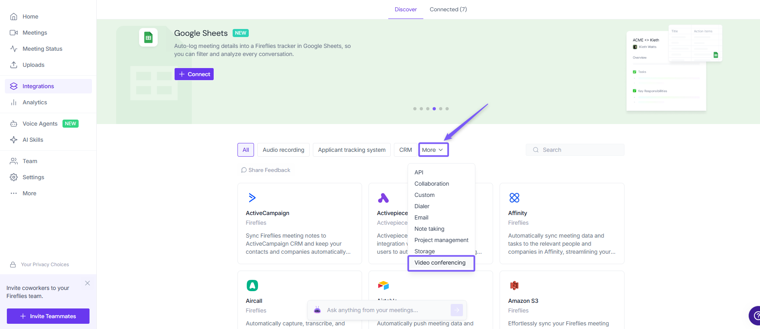
Task: Go to the fourth carousel slide dot
Action: point(434,109)
